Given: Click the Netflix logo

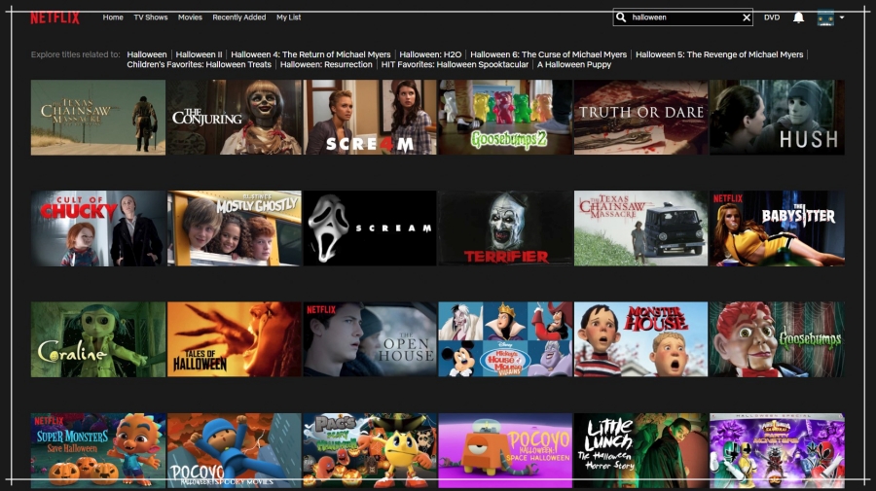Looking at the screenshot, I should point(55,18).
